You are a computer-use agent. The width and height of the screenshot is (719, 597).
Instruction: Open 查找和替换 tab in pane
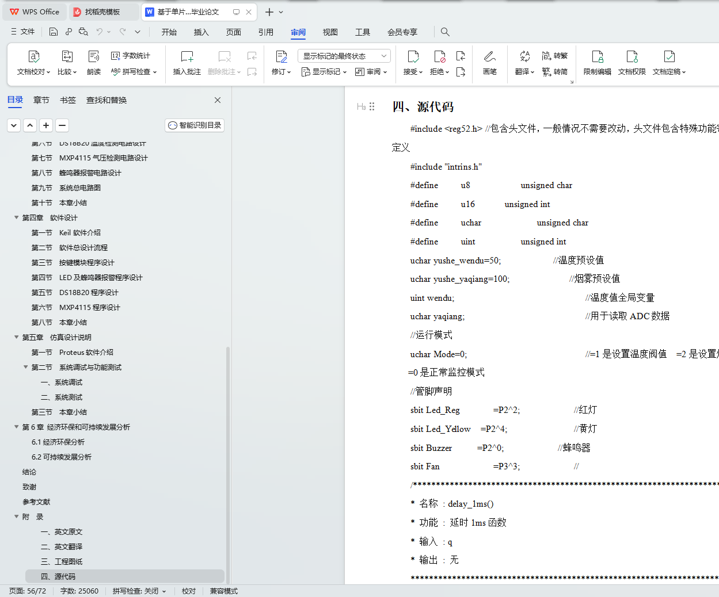click(x=106, y=100)
